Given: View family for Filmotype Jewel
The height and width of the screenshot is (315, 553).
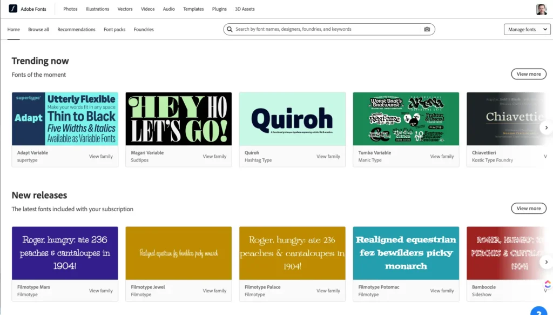Looking at the screenshot, I should point(214,291).
